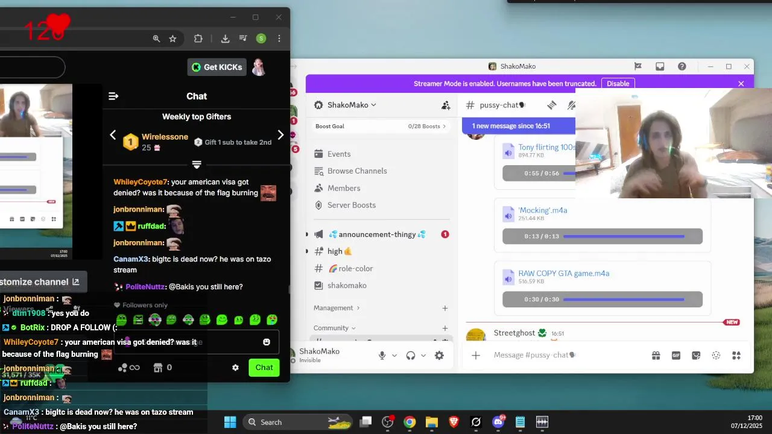Collapse the Community category

point(334,328)
